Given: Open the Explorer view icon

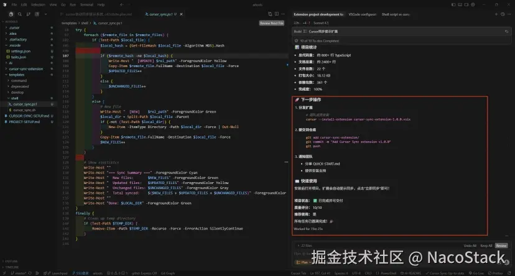Looking at the screenshot, I should click(x=11, y=14).
